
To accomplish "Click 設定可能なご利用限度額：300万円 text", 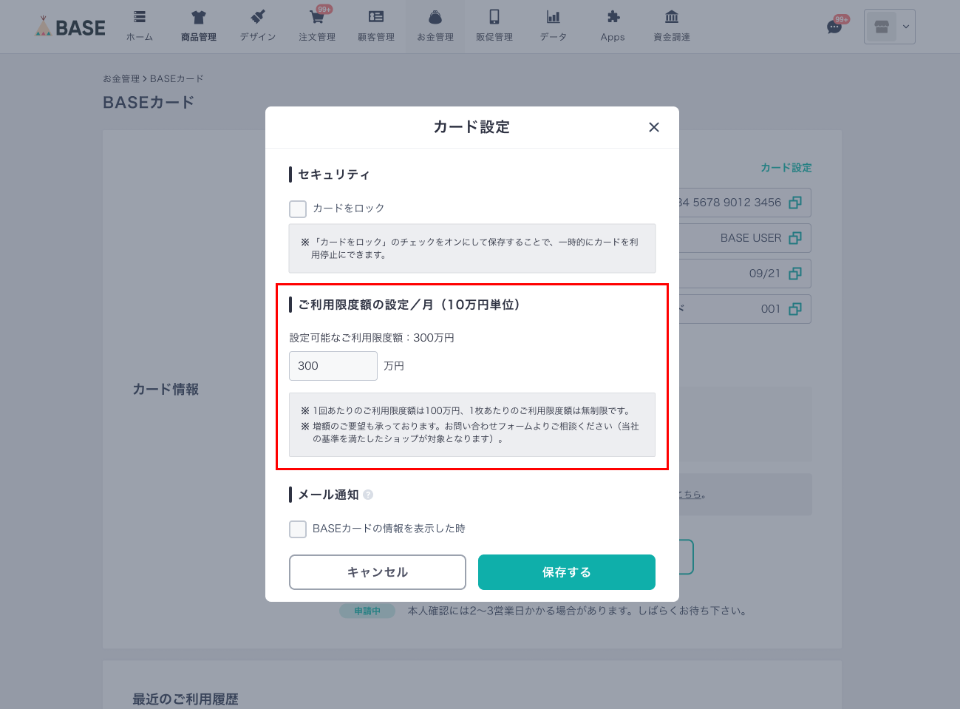I will [372, 338].
